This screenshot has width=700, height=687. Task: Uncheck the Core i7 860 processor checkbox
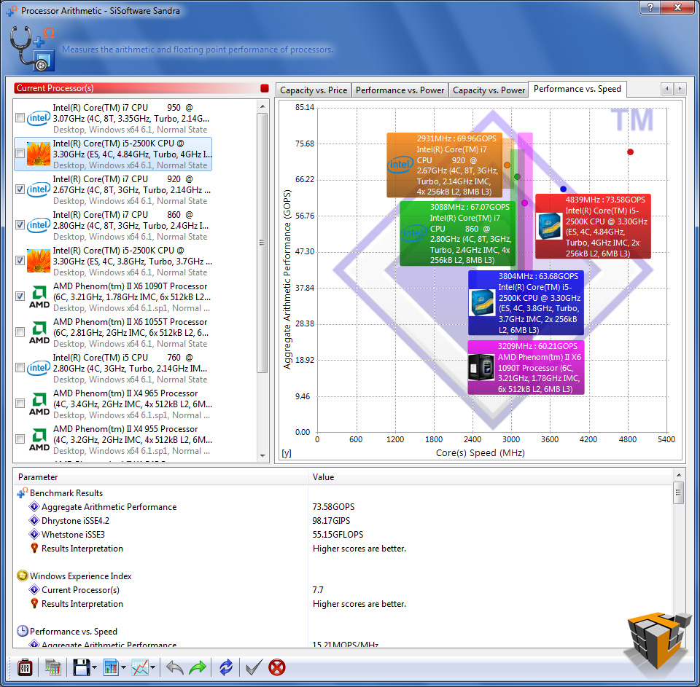point(20,225)
